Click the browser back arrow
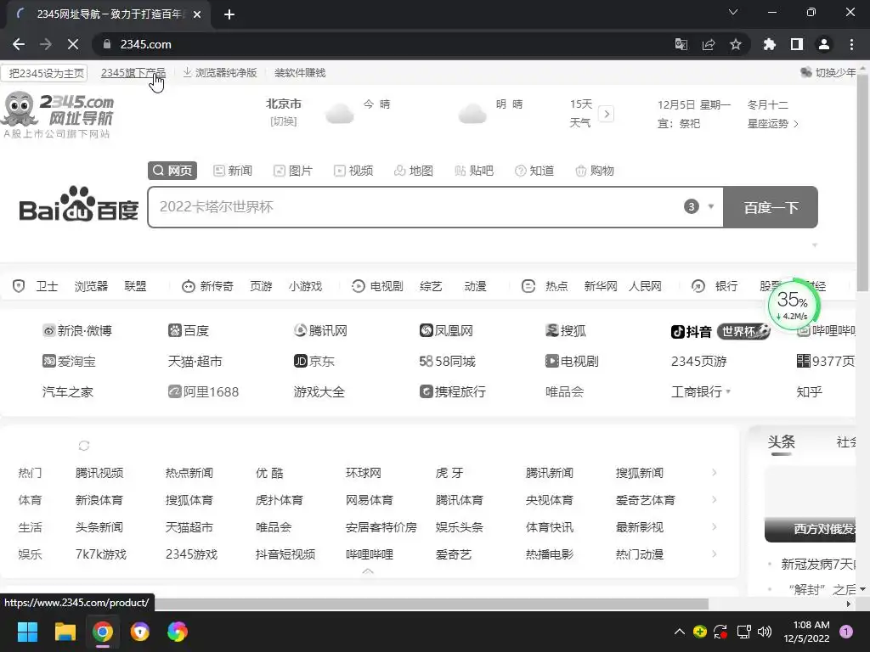Viewport: 870px width, 652px height. [19, 44]
